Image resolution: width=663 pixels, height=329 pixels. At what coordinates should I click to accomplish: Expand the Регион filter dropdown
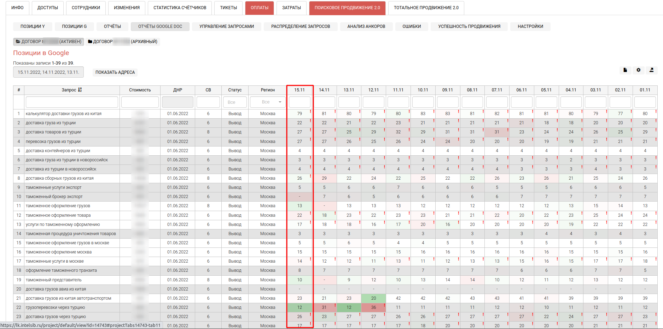point(268,102)
